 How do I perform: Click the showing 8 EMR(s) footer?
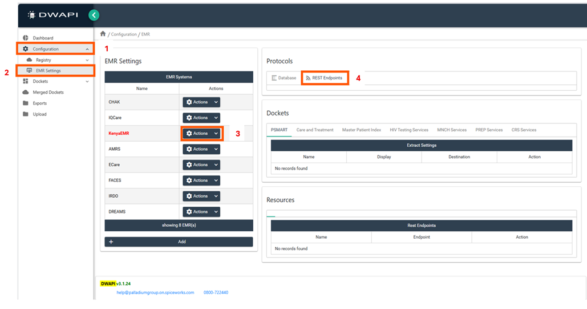(x=179, y=226)
